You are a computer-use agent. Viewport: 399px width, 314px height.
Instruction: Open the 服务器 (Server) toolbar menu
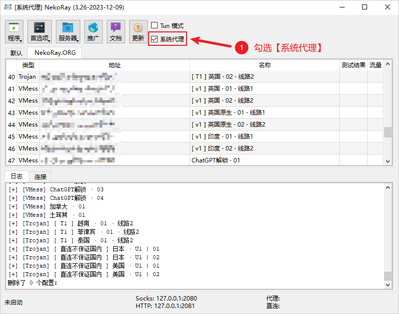coord(68,32)
